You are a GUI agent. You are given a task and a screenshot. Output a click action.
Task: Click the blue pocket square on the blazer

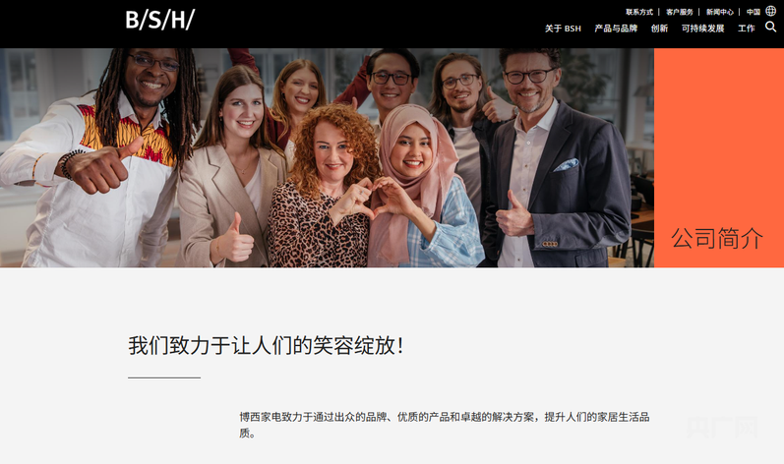pyautogui.click(x=566, y=165)
